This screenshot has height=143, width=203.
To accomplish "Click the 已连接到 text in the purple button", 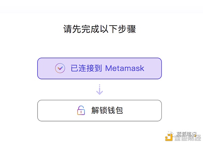I will (86, 68).
